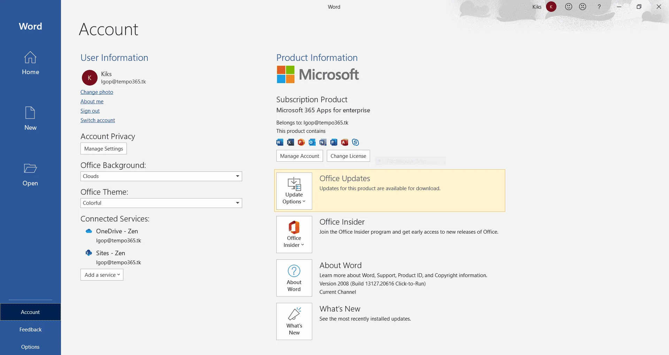Click the Outlook icon in product list

[x=312, y=142]
